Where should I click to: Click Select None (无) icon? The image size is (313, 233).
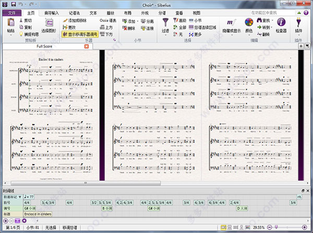coord(175,34)
